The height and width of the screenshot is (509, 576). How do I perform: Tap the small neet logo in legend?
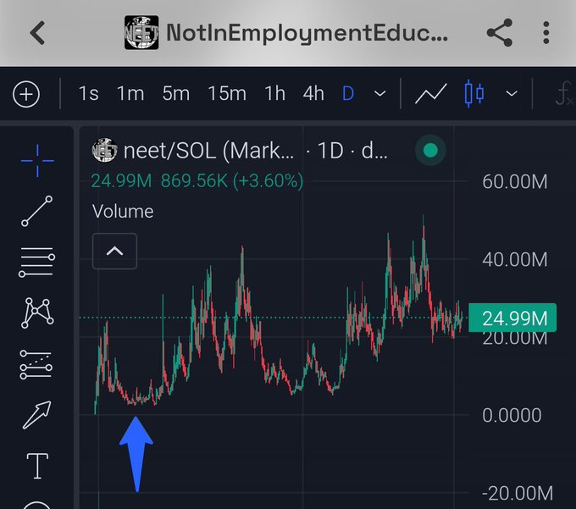pyautogui.click(x=104, y=150)
